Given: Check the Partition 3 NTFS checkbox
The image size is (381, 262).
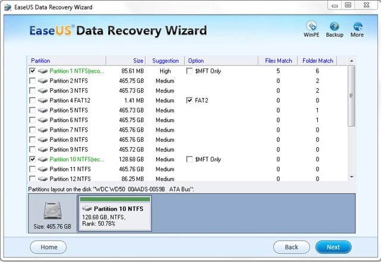Looking at the screenshot, I should click(x=32, y=91).
